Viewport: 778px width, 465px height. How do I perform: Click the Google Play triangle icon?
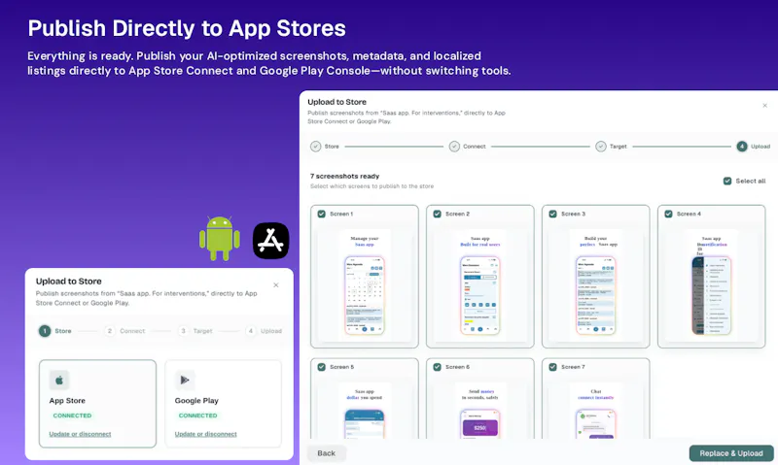(185, 381)
